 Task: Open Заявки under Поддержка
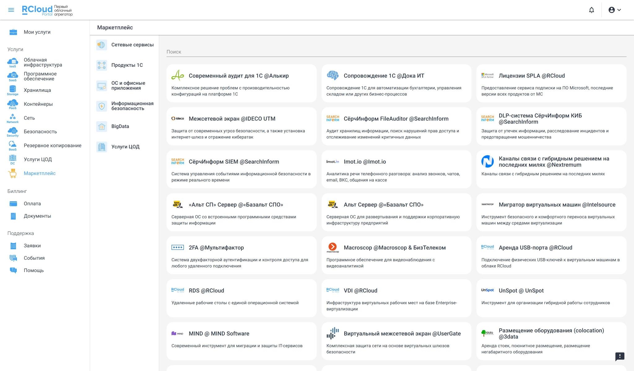click(32, 246)
